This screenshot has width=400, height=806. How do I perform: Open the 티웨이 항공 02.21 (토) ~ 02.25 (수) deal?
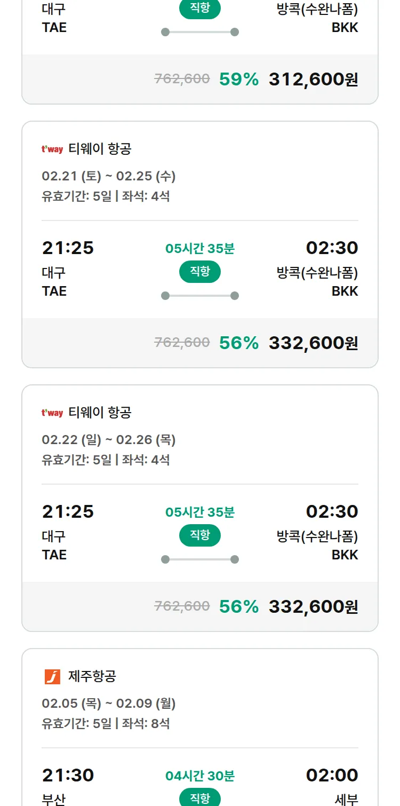coord(109,176)
